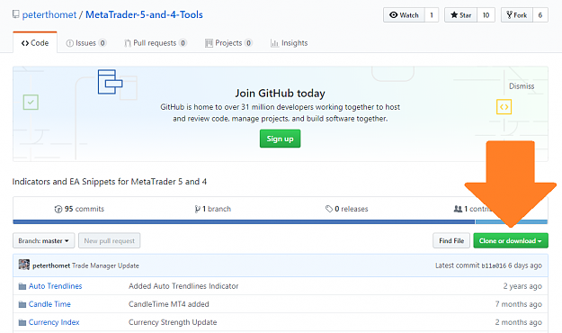Click the Projects tab board icon
Screen dimensions: 562x333
click(x=209, y=43)
